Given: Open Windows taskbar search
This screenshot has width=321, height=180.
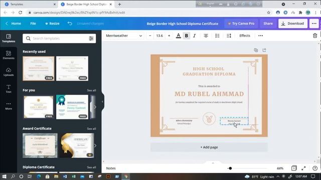Looking at the screenshot, I should click(x=13, y=176).
